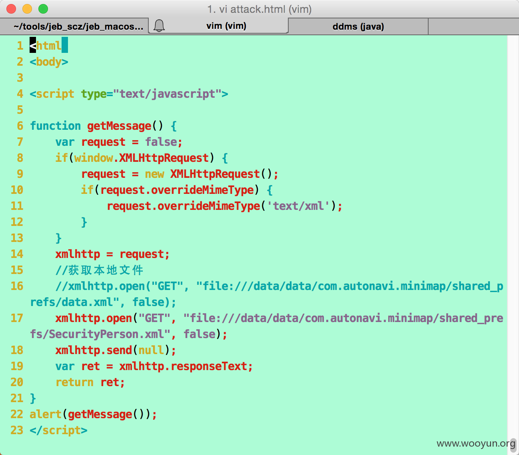Screen dimensions: 519x455
Task: Click 'if(request.overrideMimeType)' on line 10
Action: tap(170, 190)
